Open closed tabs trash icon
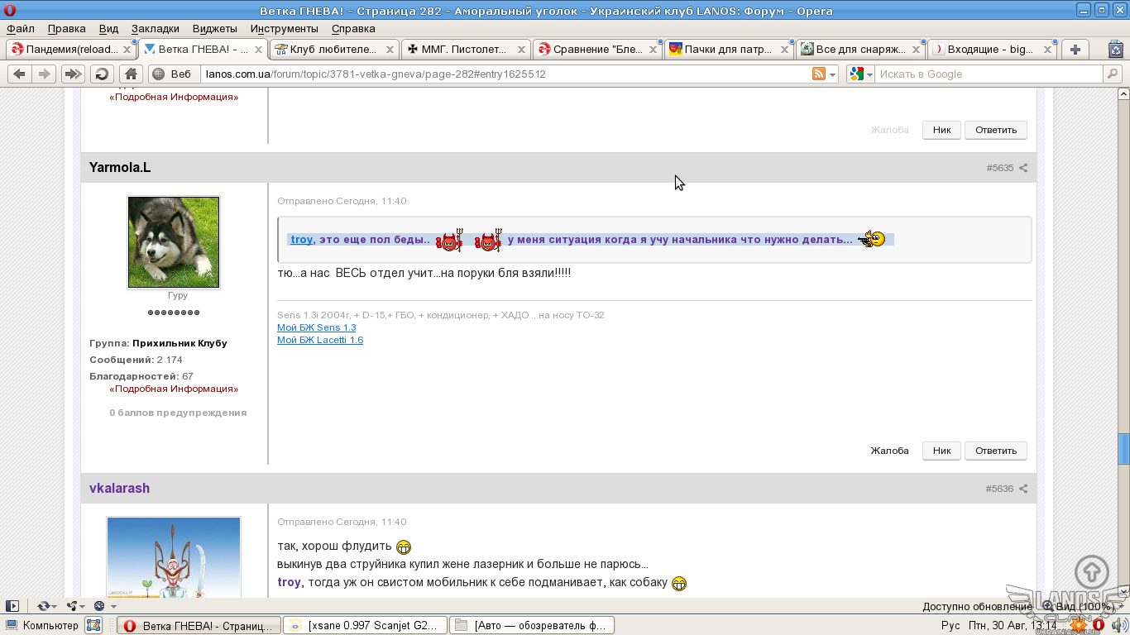Image resolution: width=1130 pixels, height=635 pixels. 1115,50
